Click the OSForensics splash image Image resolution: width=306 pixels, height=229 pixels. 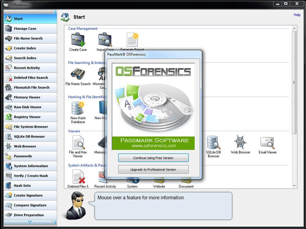(153, 107)
